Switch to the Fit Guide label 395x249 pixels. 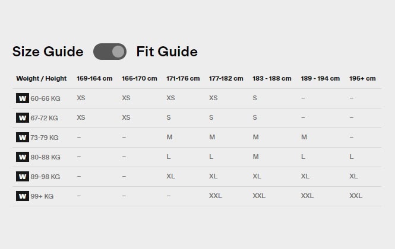coord(167,52)
